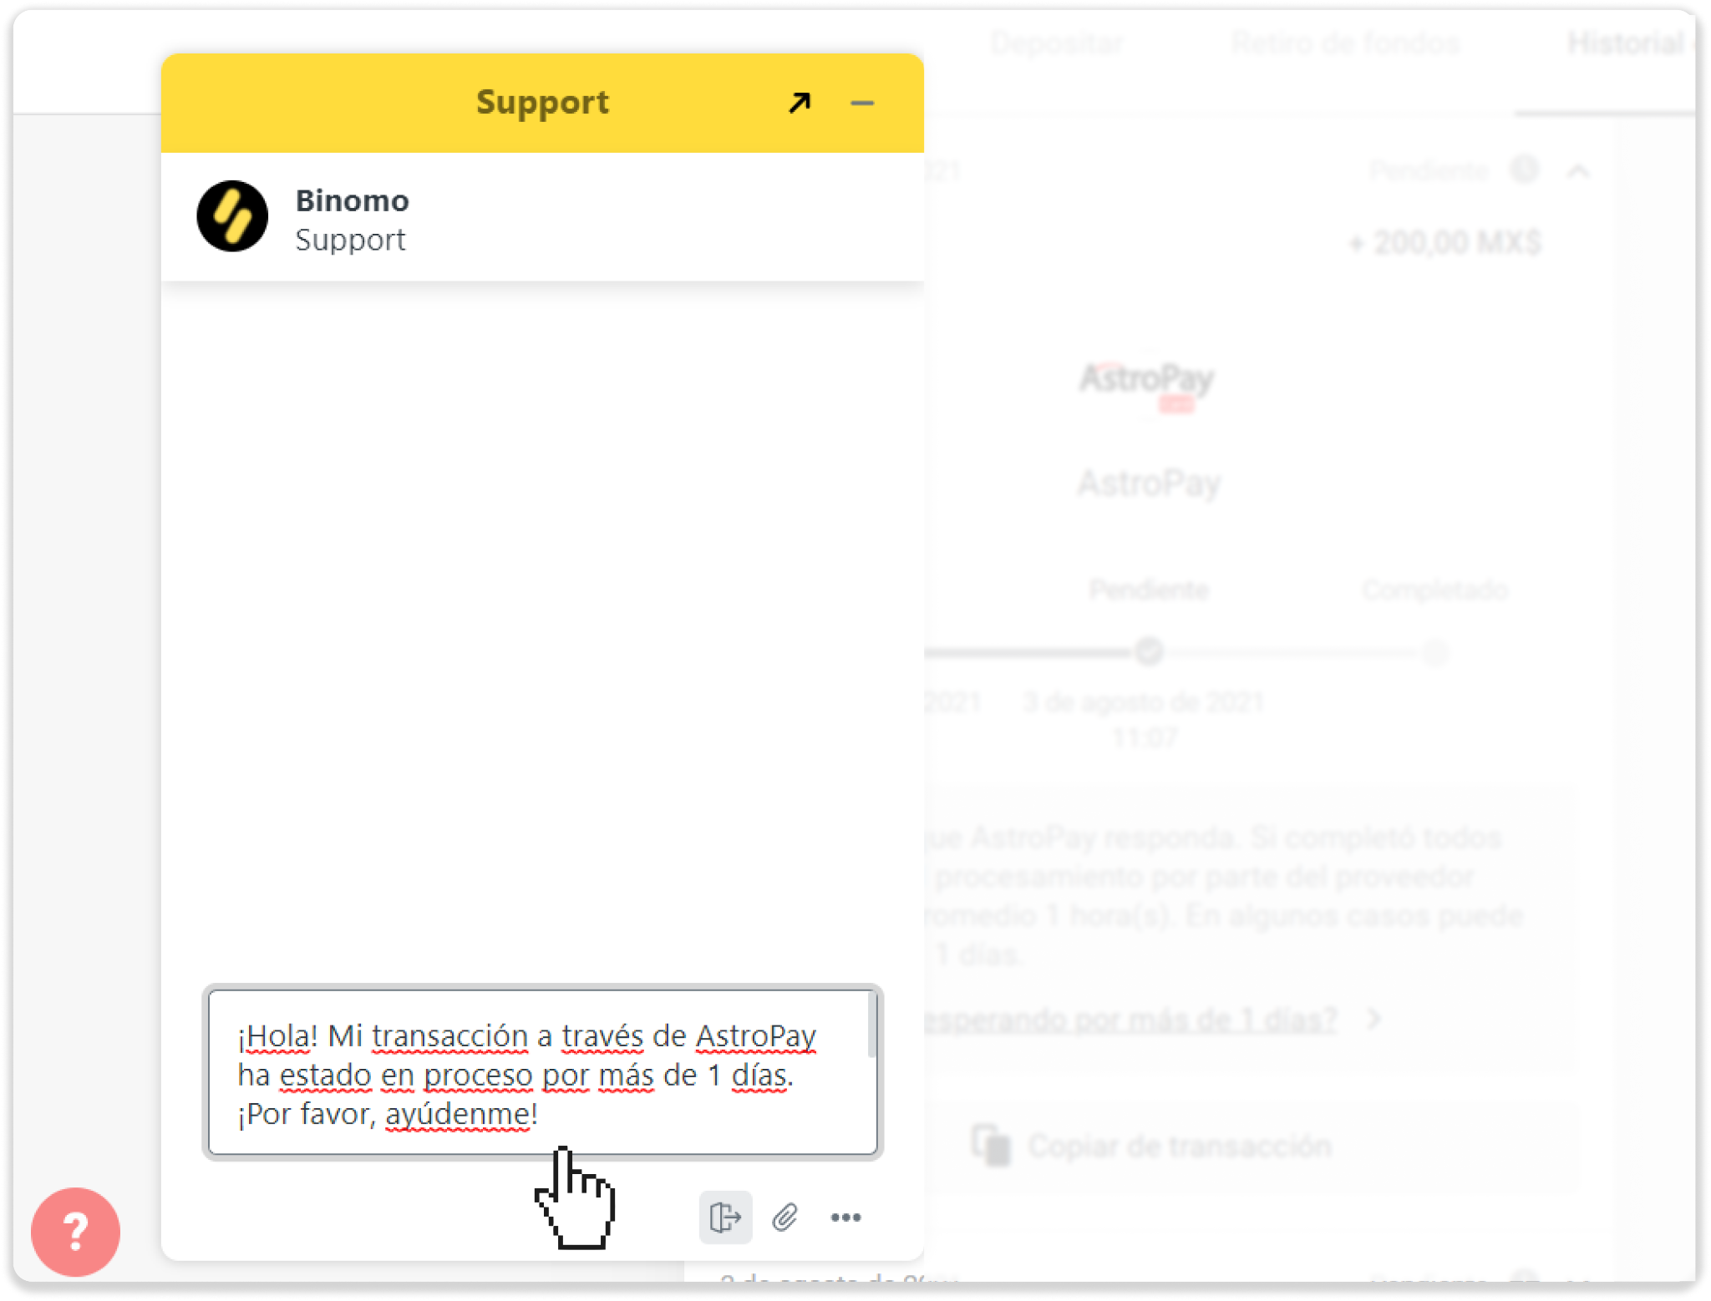Image resolution: width=1711 pixels, height=1301 pixels.
Task: Switch to the Depositar tab
Action: click(x=1056, y=43)
